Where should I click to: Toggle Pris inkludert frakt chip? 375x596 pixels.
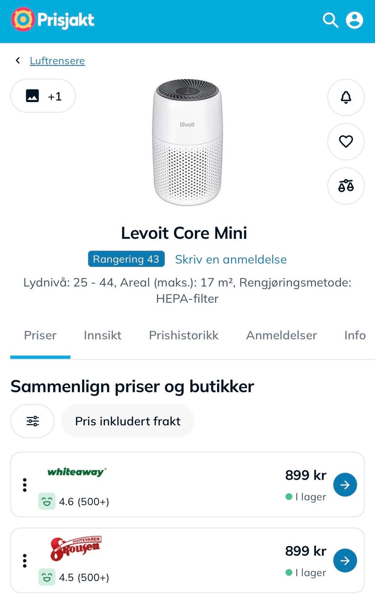(x=128, y=421)
